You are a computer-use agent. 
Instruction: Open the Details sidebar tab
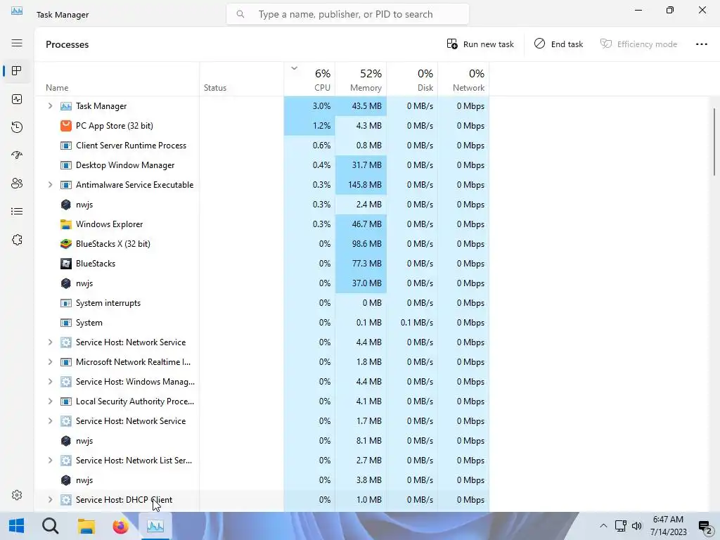17,211
